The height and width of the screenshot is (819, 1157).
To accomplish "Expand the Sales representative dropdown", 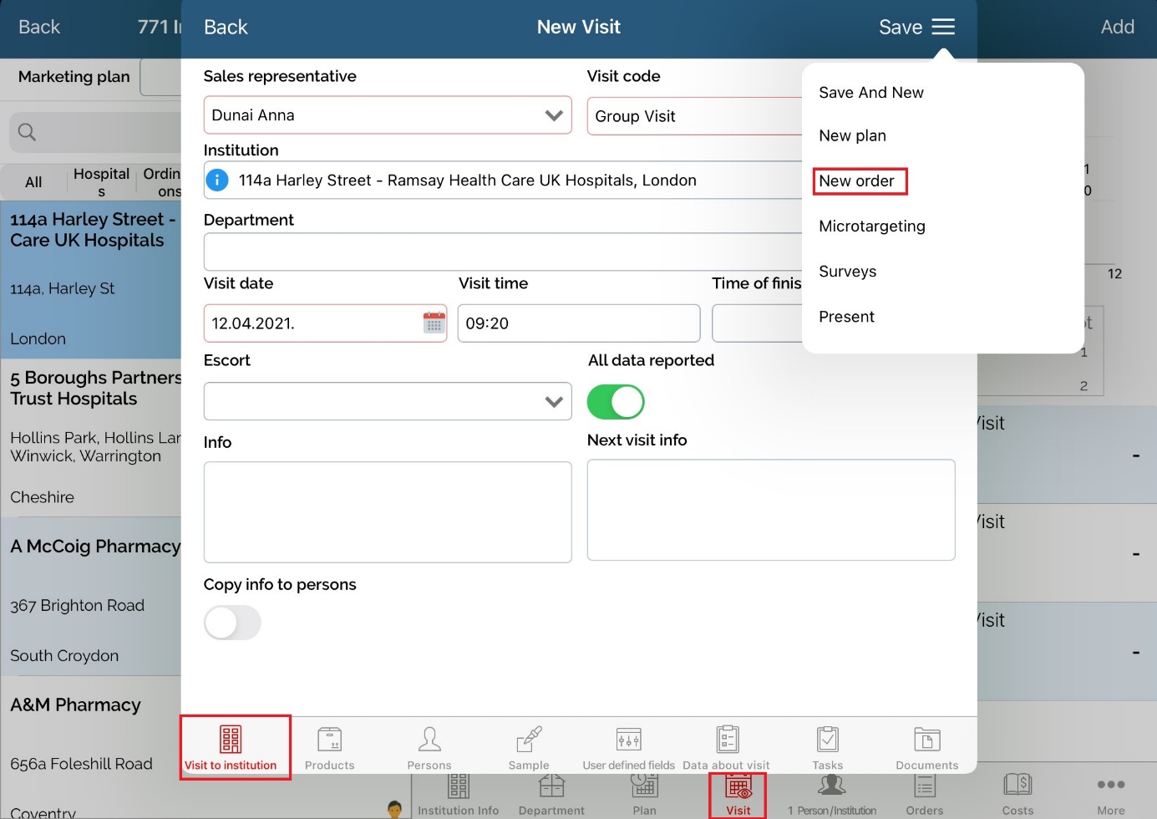I will [553, 115].
